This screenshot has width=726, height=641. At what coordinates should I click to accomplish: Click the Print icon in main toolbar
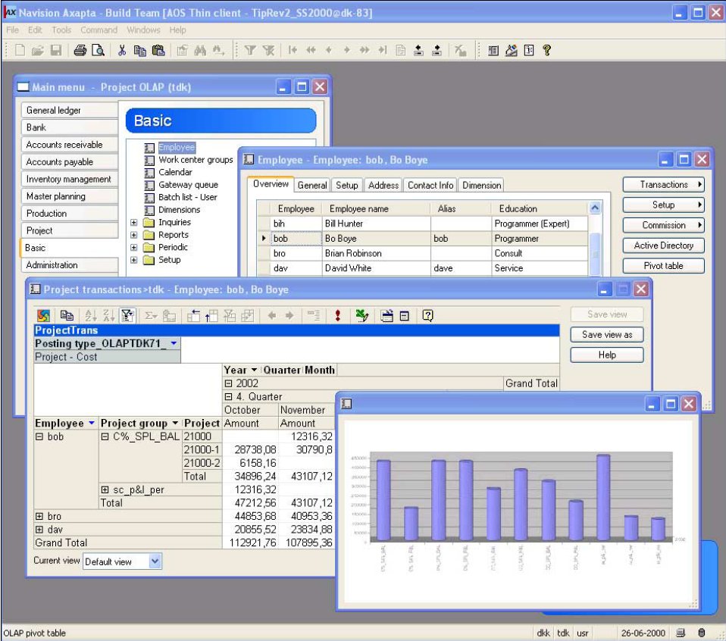[80, 50]
